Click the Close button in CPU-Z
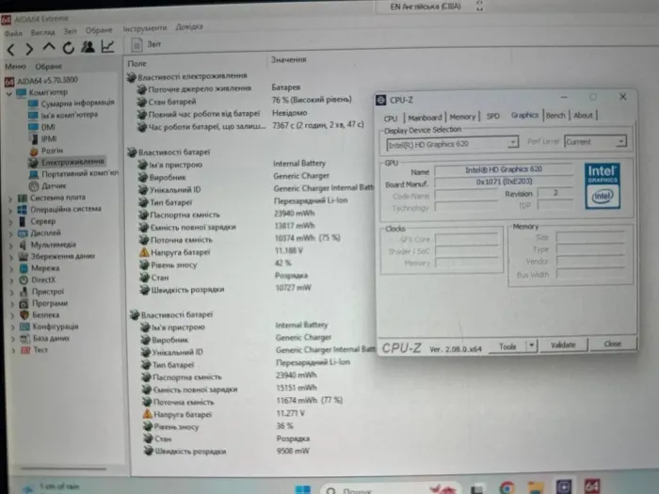 613,344
